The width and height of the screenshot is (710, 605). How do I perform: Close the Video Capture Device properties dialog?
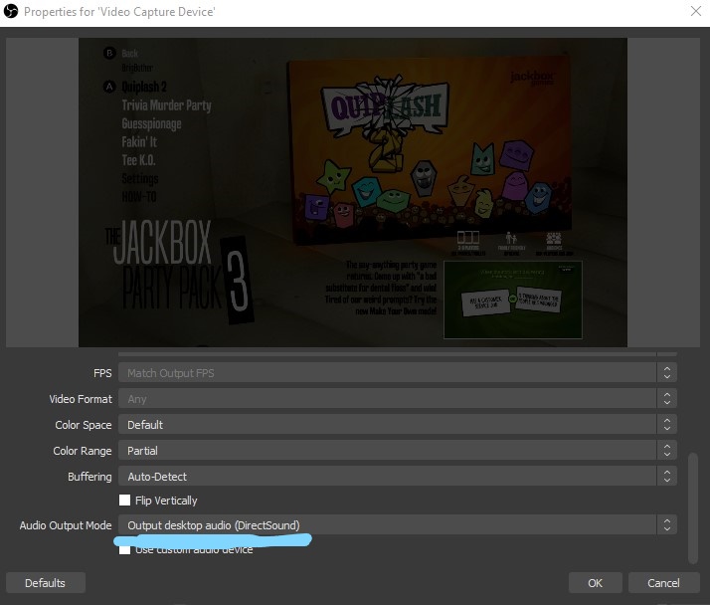click(x=696, y=11)
